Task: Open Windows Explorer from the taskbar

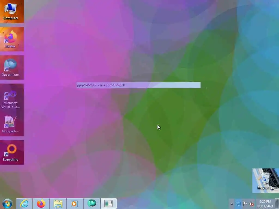Action: (58, 204)
